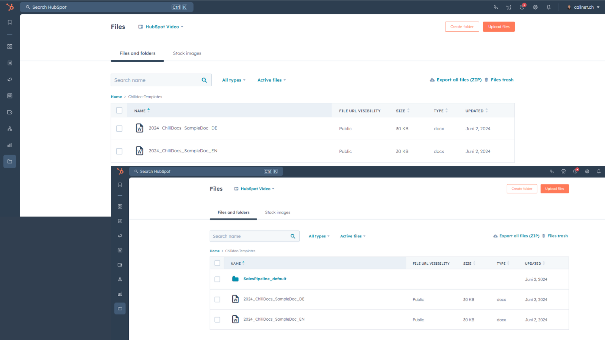
Task: Click the HubSpot sprocket logo in the lower window
Action: (x=120, y=171)
